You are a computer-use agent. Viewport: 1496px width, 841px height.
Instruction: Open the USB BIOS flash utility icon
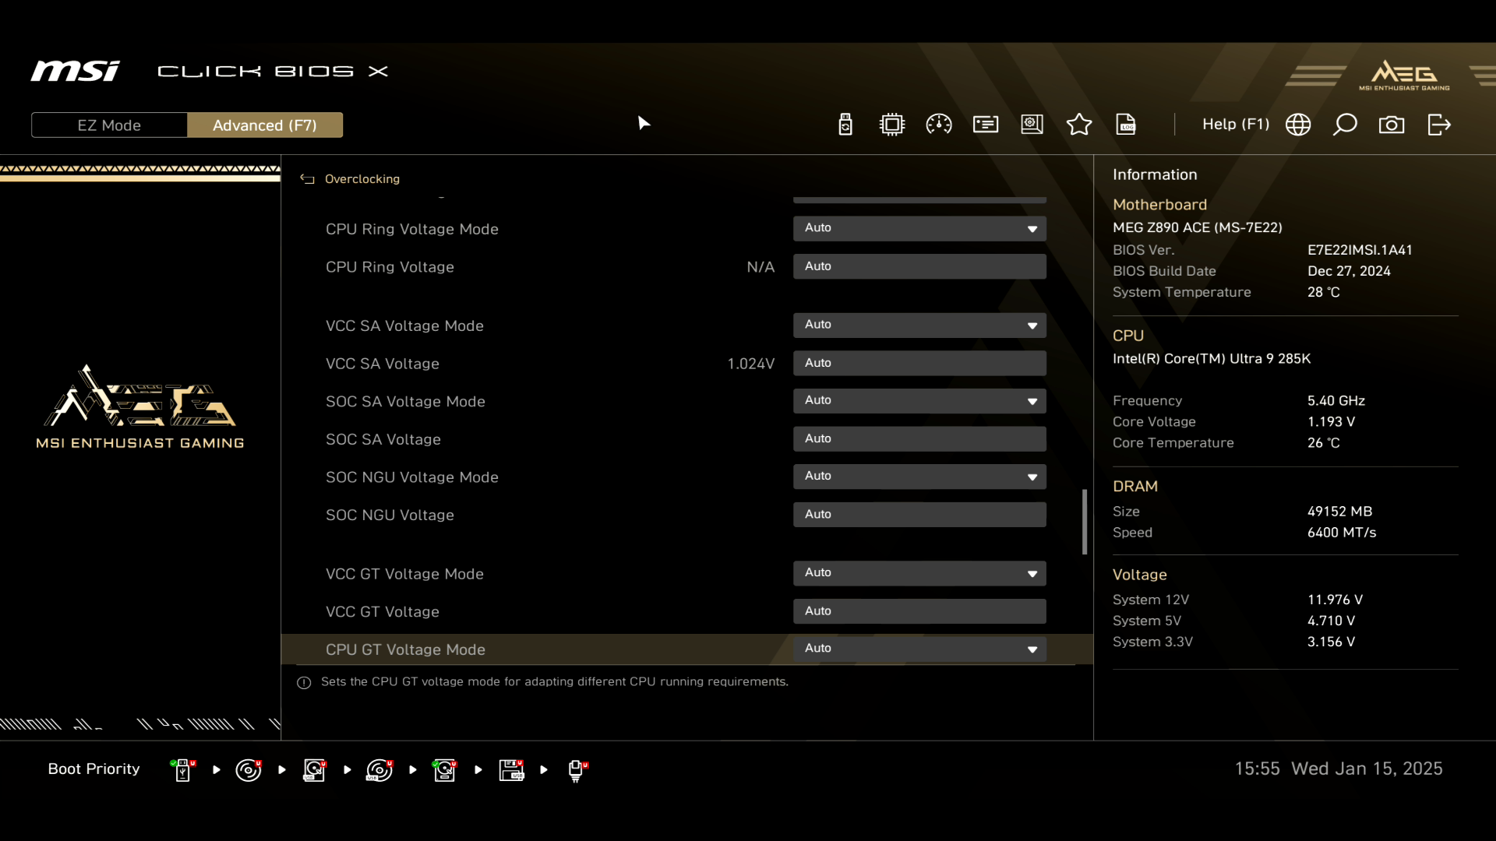pos(845,125)
